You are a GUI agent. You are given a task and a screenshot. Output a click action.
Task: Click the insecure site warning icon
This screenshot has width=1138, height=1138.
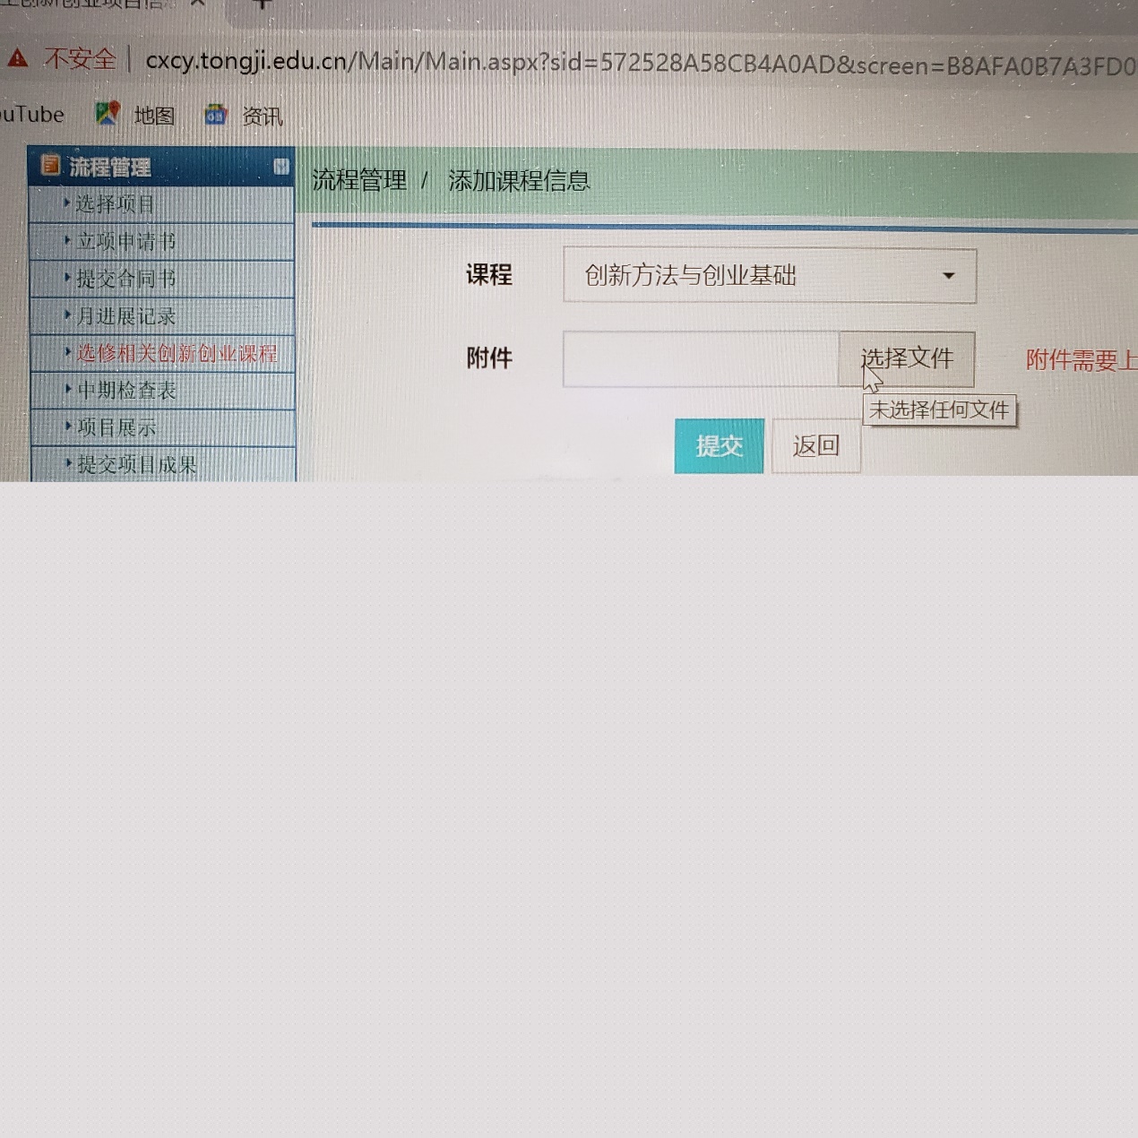click(x=18, y=59)
